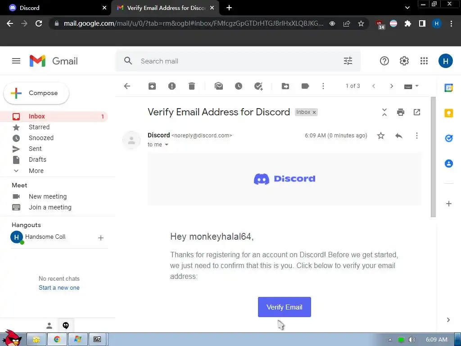Show search options filter icon
461x346 pixels.
348,61
